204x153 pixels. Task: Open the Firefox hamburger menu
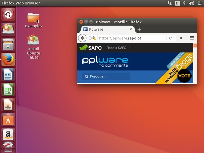pyautogui.click(x=192, y=38)
